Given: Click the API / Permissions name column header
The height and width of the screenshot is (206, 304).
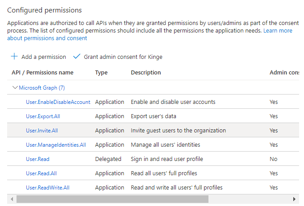Looking at the screenshot, I should [x=42, y=73].
